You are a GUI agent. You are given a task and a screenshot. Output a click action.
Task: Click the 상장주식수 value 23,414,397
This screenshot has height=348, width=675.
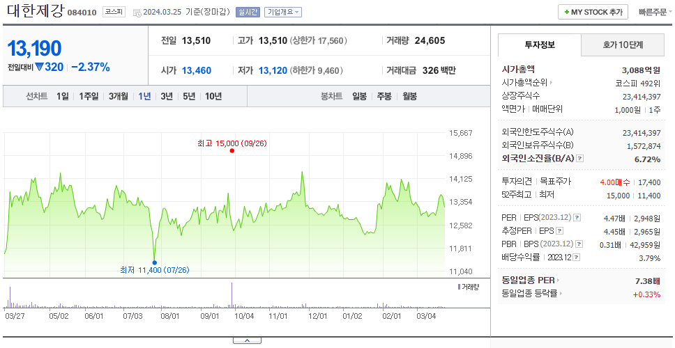point(642,97)
